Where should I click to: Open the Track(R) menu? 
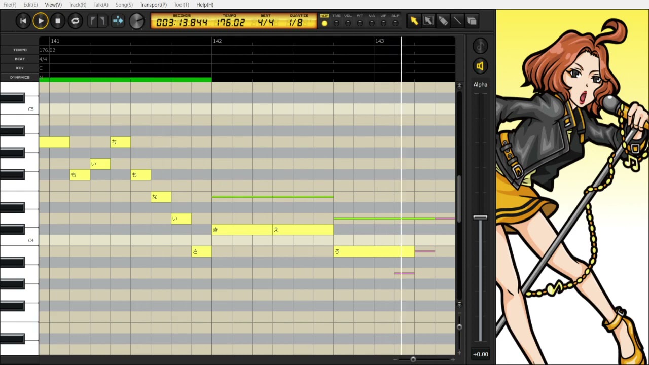[x=78, y=5]
